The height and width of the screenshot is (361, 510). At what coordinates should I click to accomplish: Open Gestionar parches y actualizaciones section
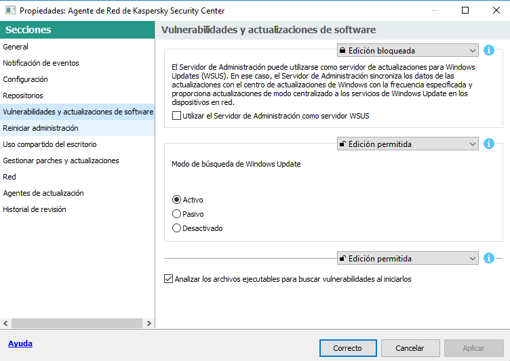click(x=77, y=161)
